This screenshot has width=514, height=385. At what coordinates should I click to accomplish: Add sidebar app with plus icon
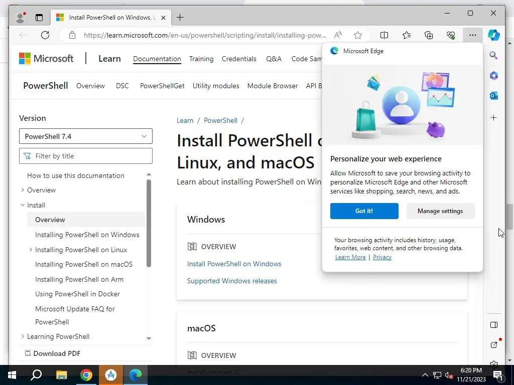494,117
